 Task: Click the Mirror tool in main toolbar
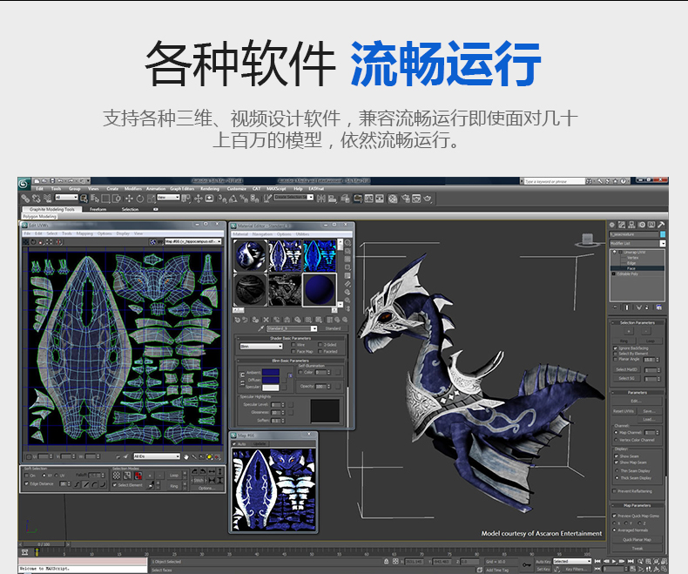coord(321,199)
